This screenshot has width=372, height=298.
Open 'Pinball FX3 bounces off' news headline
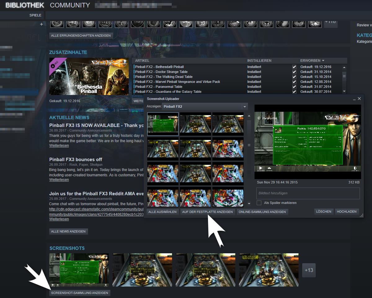click(76, 160)
